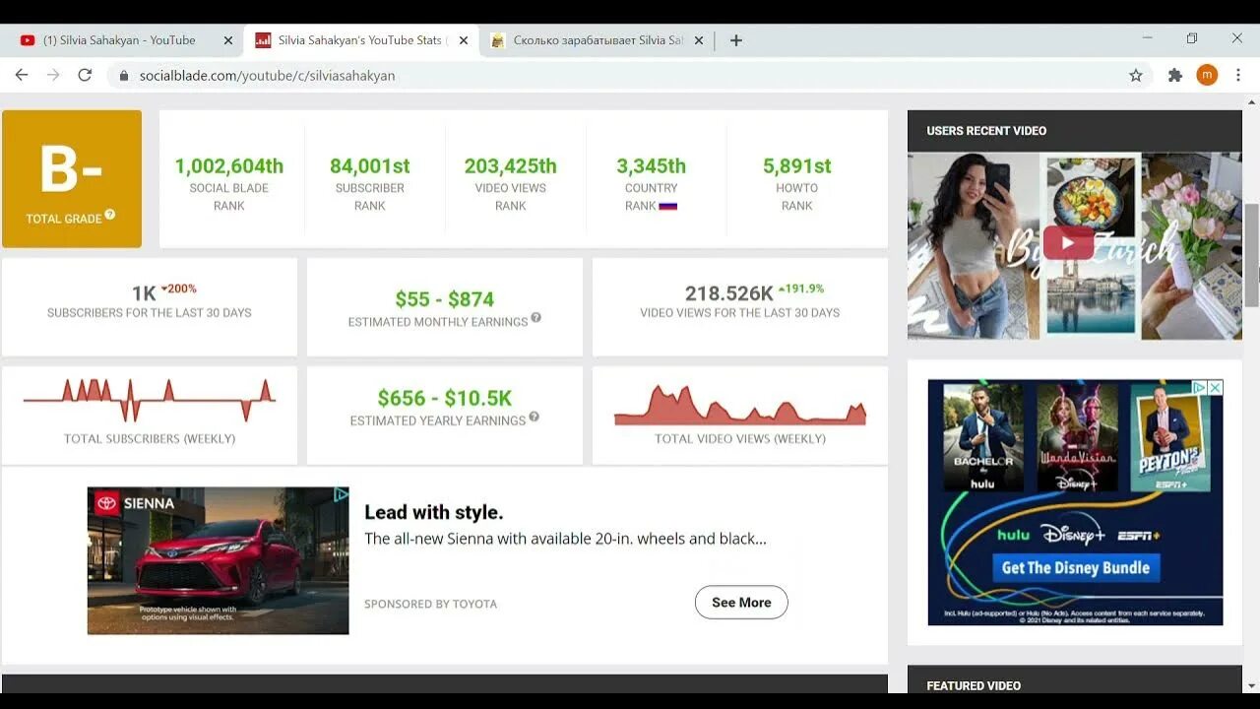
Task: Click the scrollbar down arrow
Action: [1252, 685]
